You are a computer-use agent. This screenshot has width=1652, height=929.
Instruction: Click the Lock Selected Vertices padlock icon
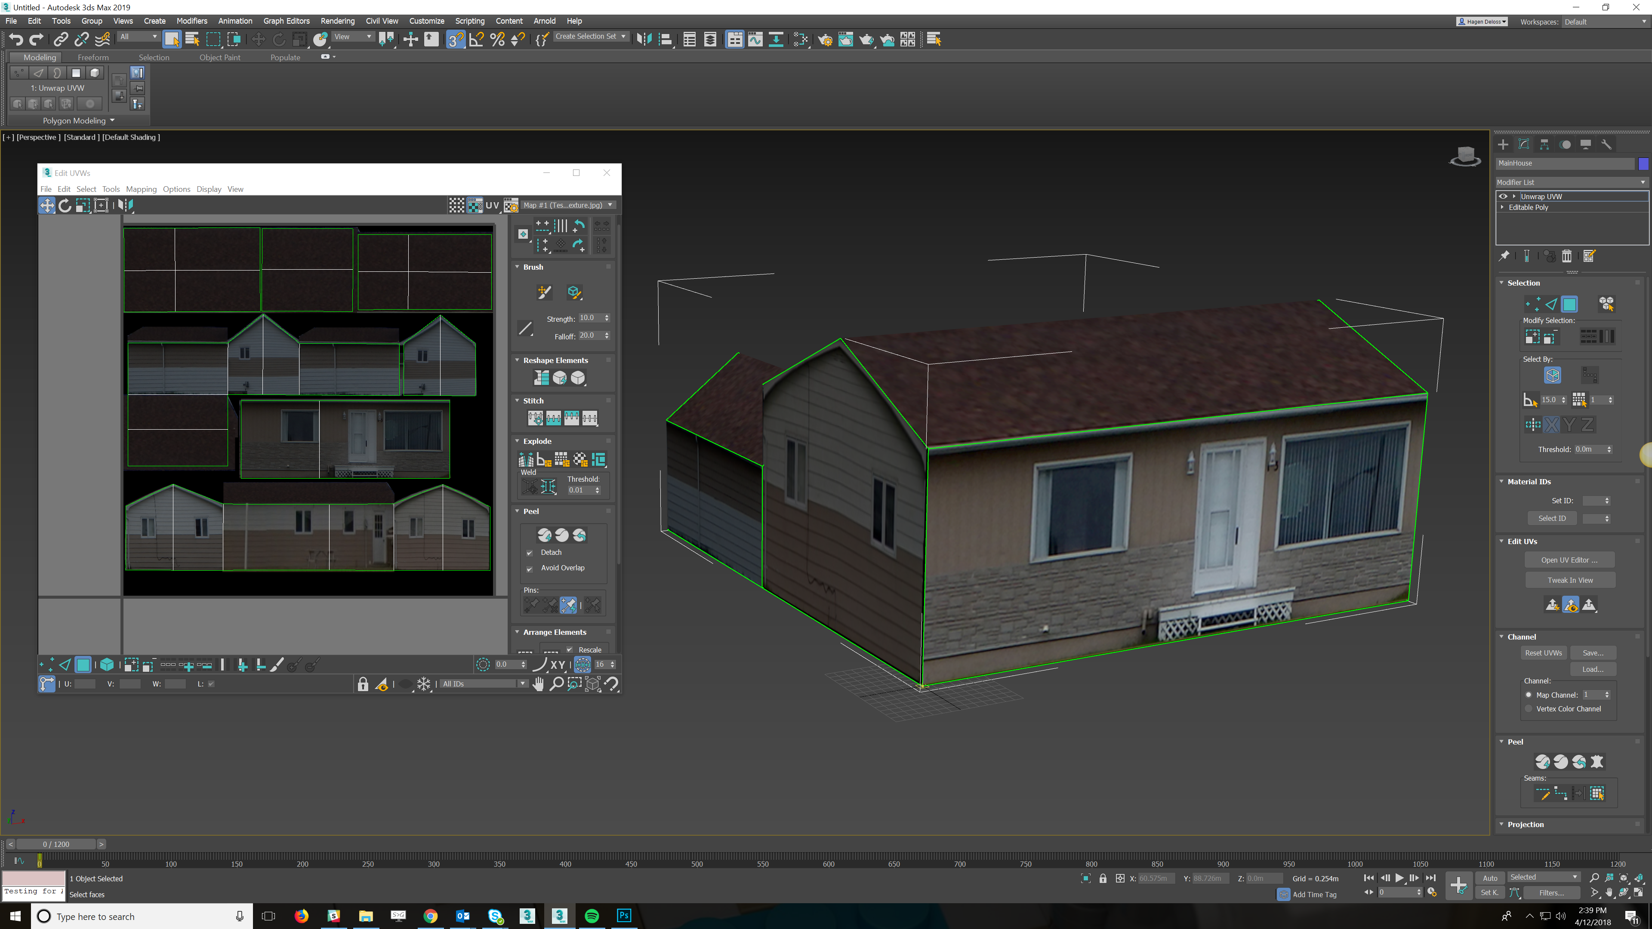tap(363, 684)
